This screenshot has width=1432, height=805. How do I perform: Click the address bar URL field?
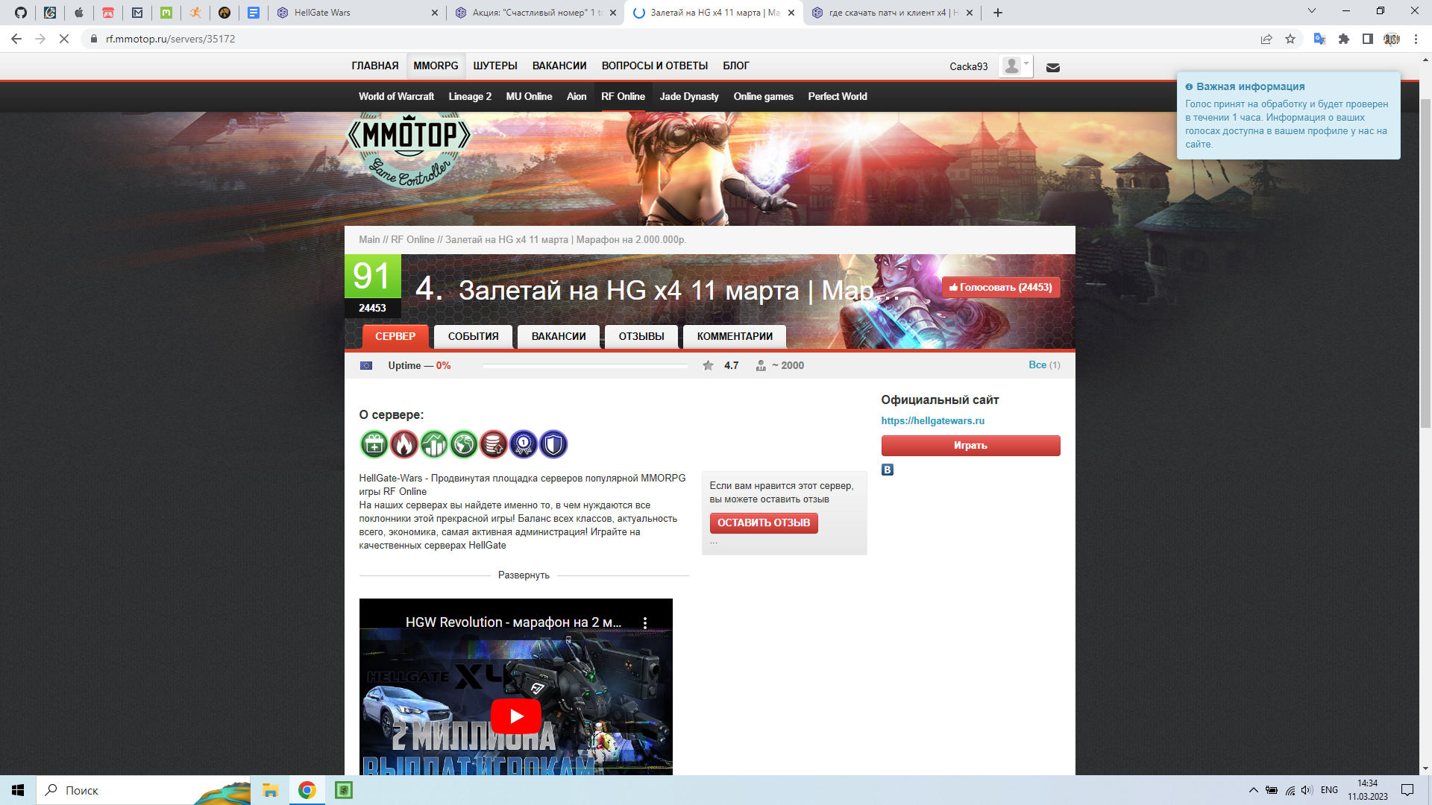click(671, 39)
